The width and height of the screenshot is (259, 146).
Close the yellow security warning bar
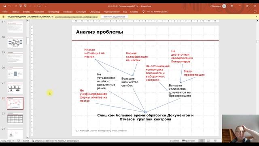click(x=256, y=17)
